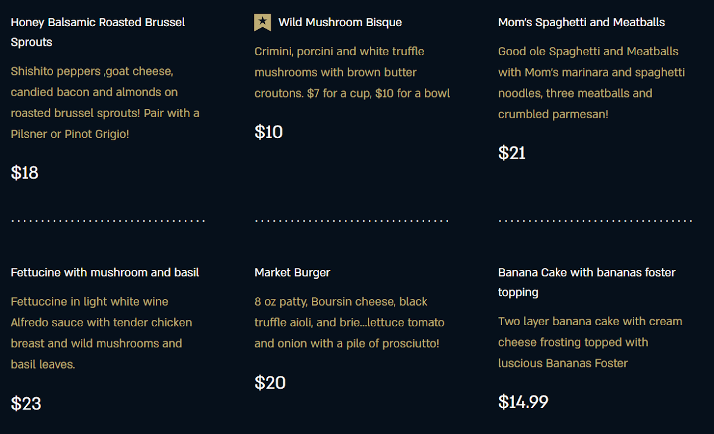Screen dimensions: 714x434
Task: Click the featured star badge icon
Action: pos(262,23)
